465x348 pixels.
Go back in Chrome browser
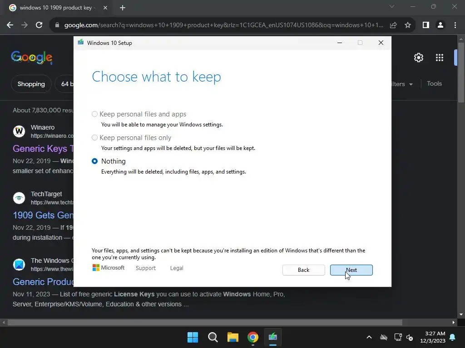tap(10, 25)
